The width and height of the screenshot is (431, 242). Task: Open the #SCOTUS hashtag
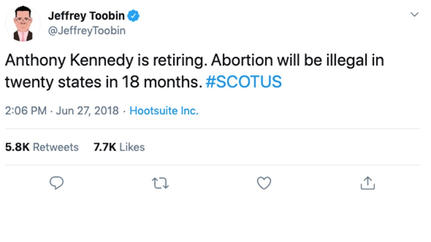pyautogui.click(x=244, y=82)
